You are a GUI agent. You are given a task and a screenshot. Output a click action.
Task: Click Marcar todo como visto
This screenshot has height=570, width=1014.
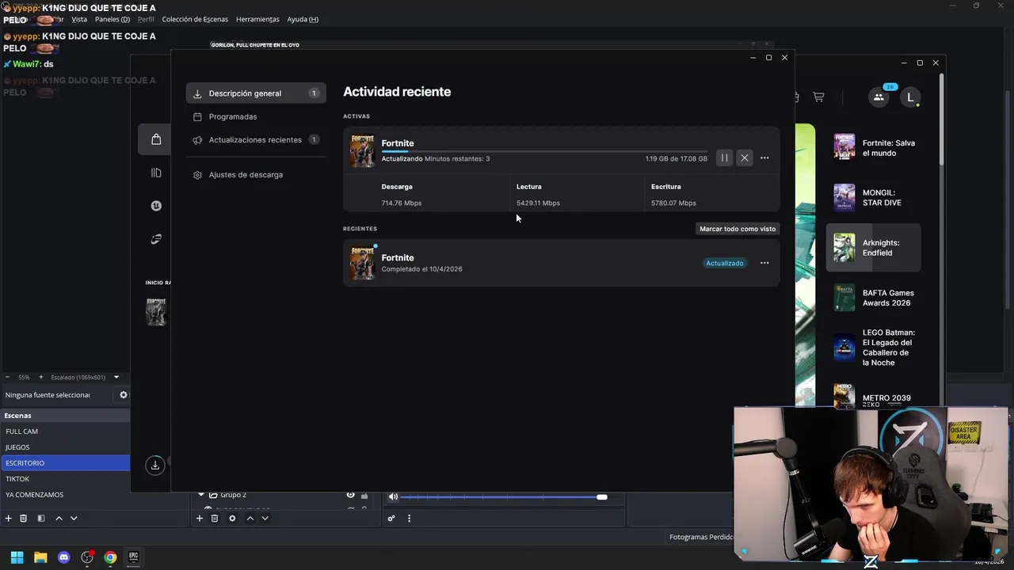[x=738, y=229]
